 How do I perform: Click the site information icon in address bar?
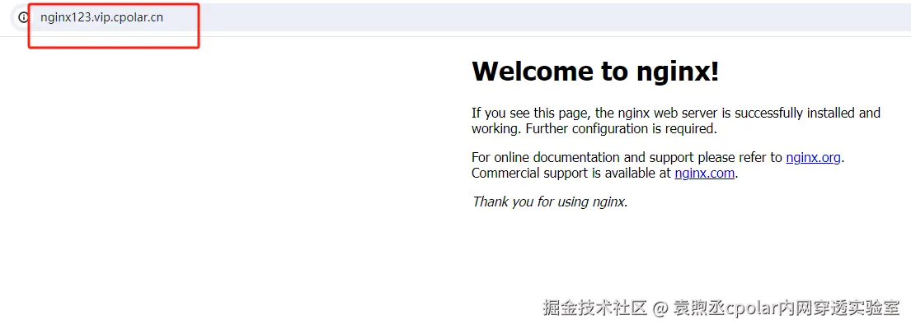(23, 17)
